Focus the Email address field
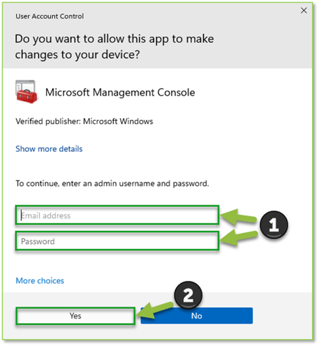 click(117, 215)
